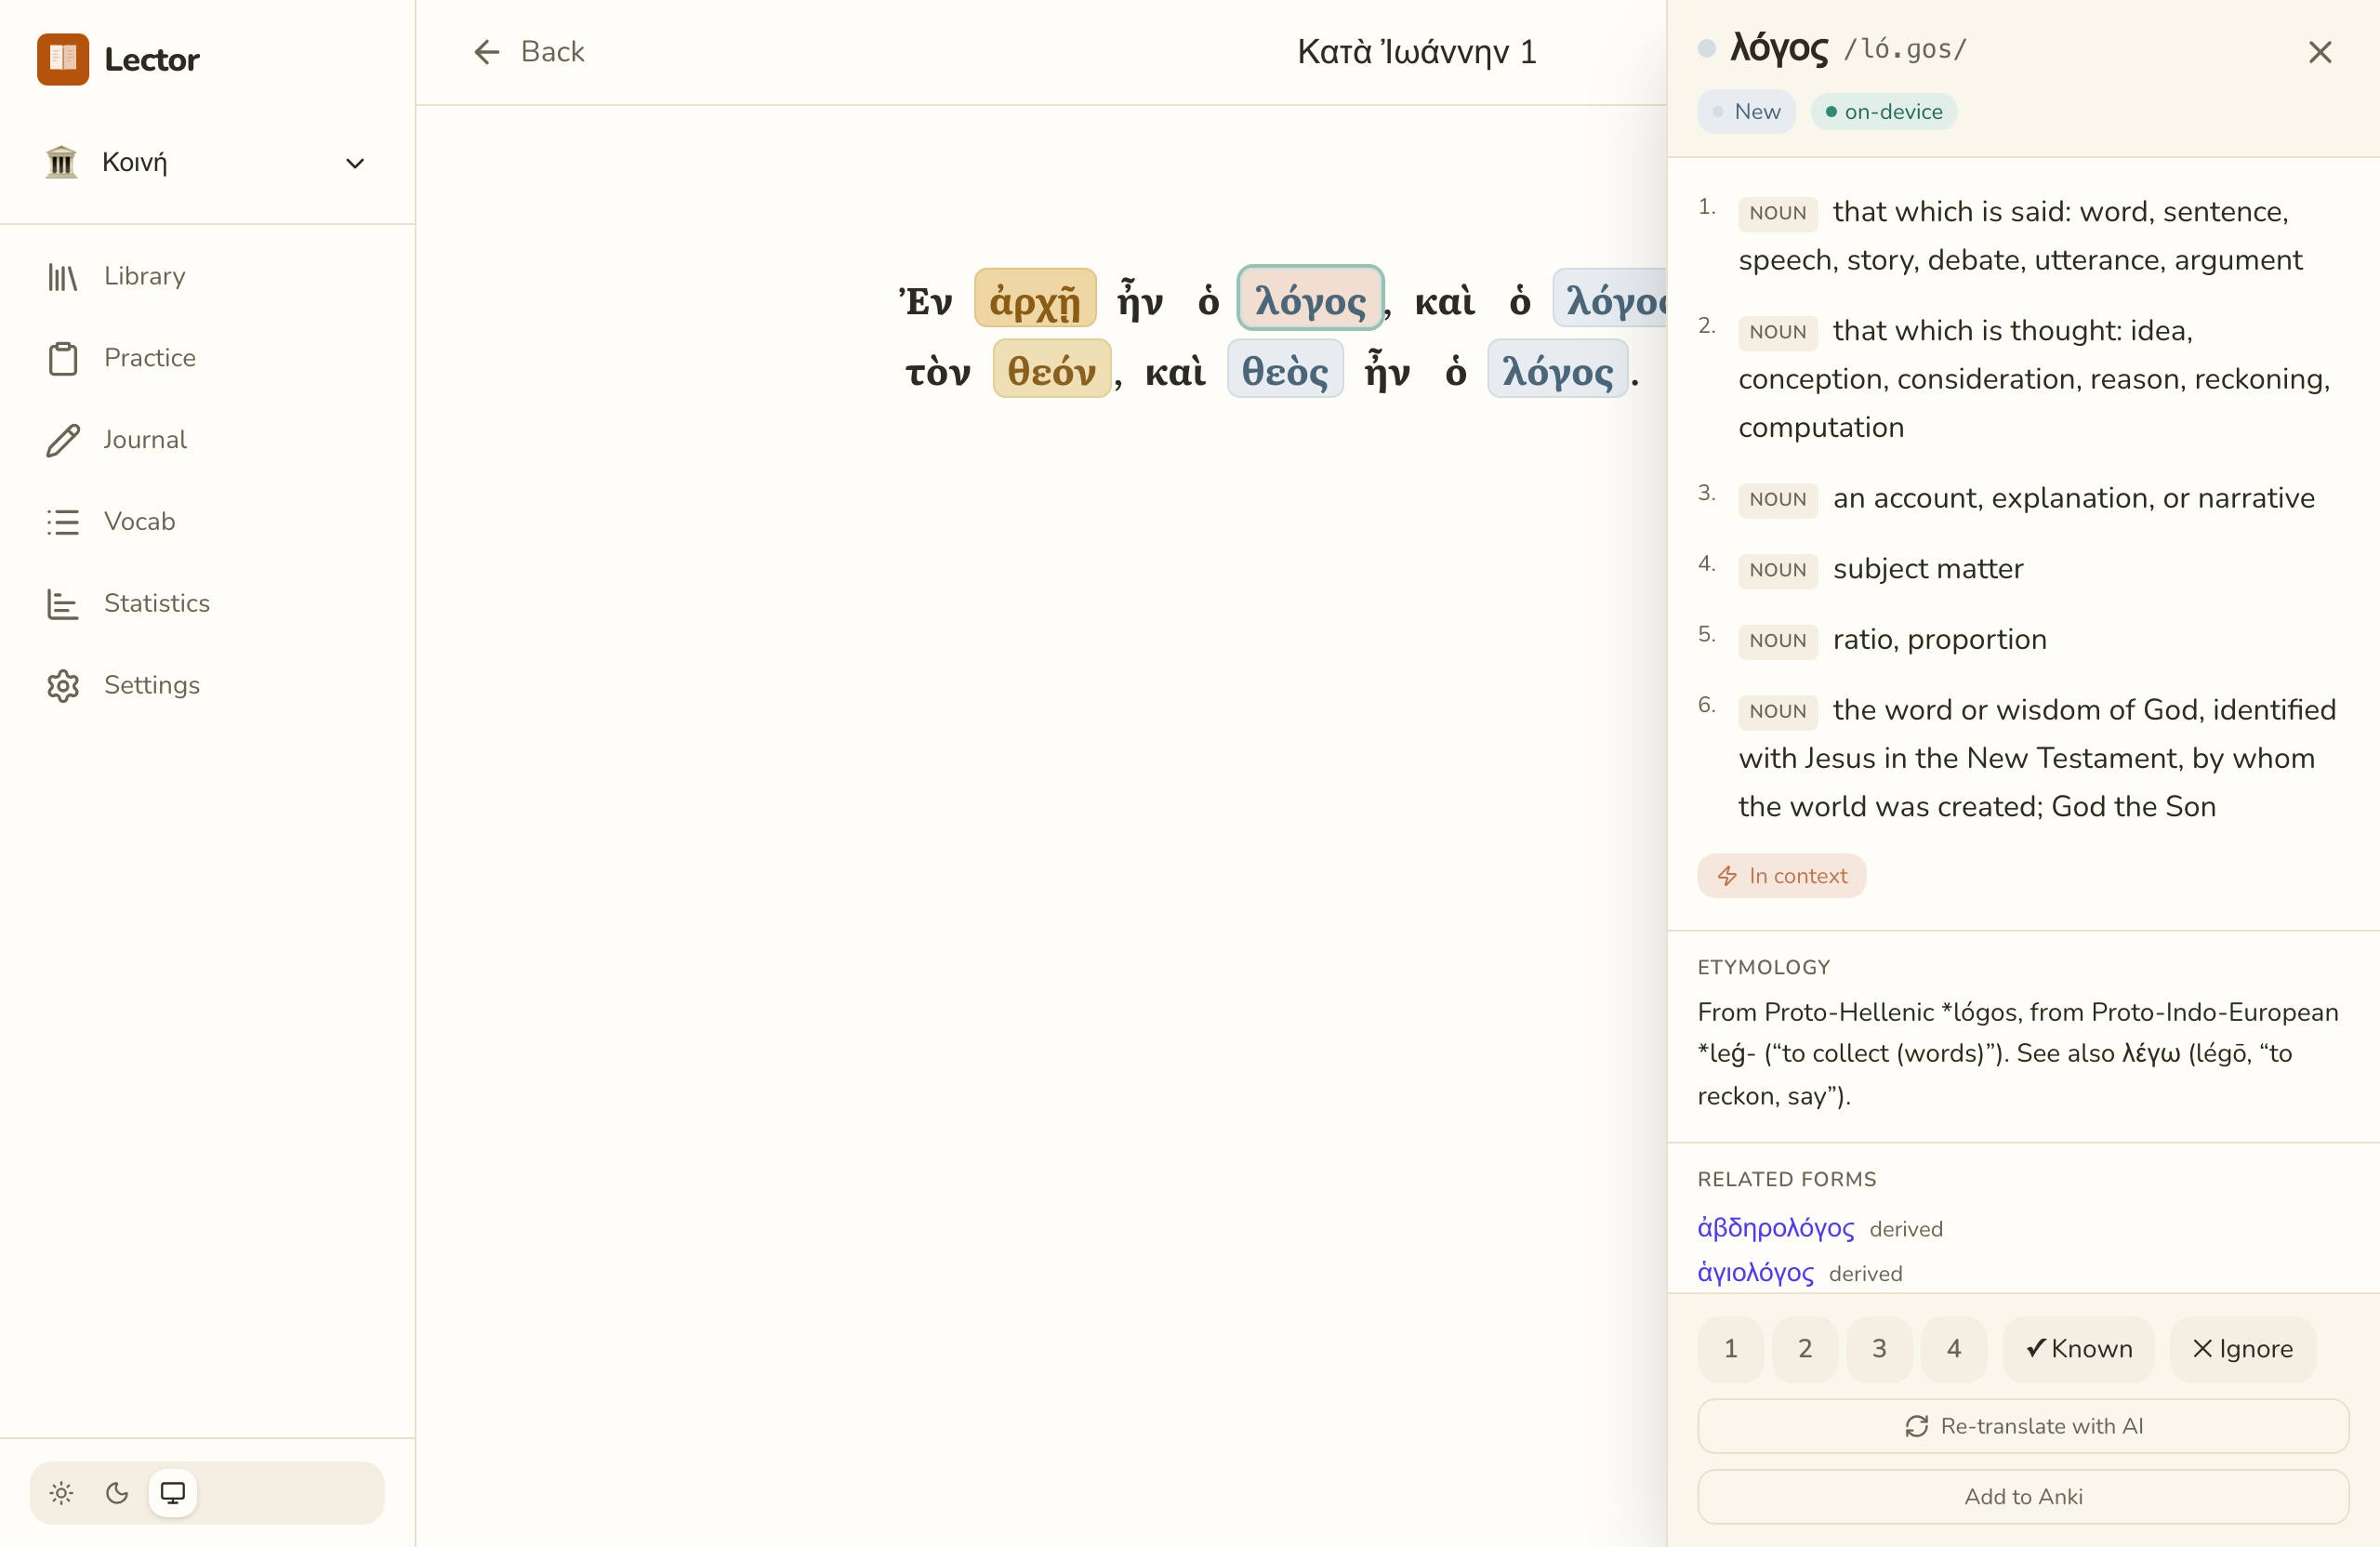Select the highlighted first λόγος word
This screenshot has height=1547, width=2380.
pyautogui.click(x=1310, y=298)
